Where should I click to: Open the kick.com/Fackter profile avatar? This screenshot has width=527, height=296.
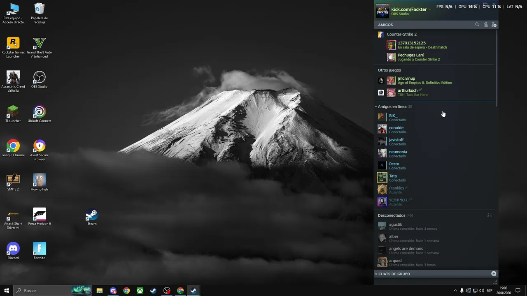(382, 11)
